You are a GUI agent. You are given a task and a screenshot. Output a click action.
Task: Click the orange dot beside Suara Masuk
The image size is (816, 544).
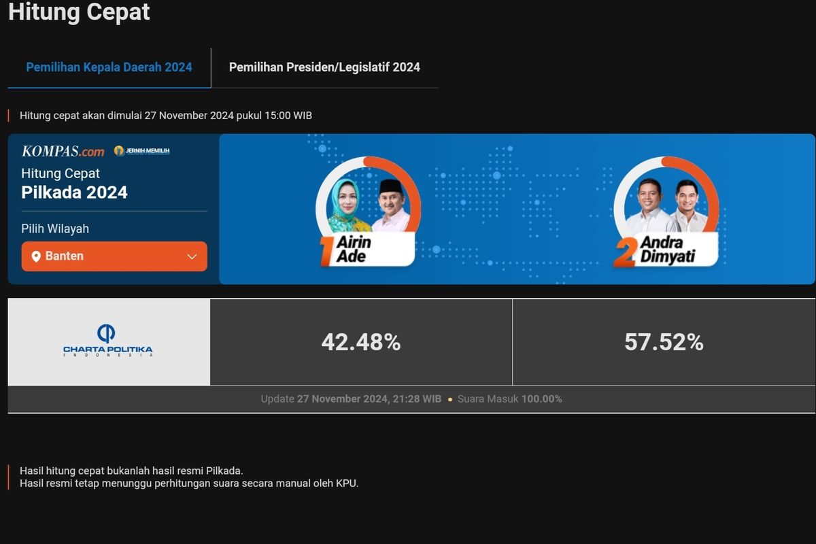[449, 399]
